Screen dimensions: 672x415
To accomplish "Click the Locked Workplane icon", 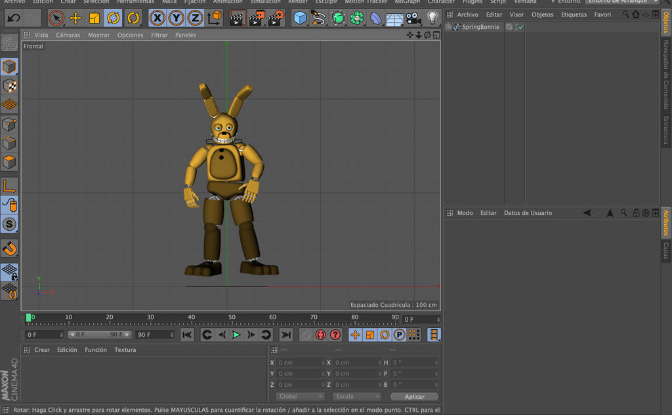I will [x=9, y=271].
